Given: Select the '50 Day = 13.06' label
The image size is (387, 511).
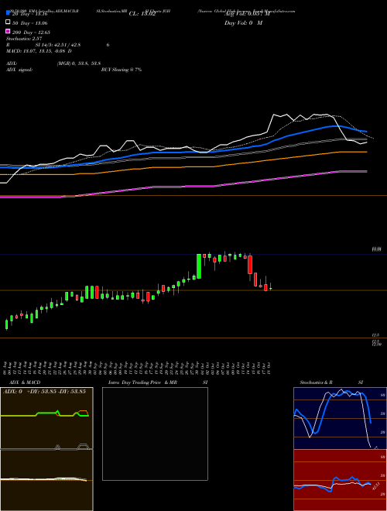Looking at the screenshot, I should click(30, 23).
